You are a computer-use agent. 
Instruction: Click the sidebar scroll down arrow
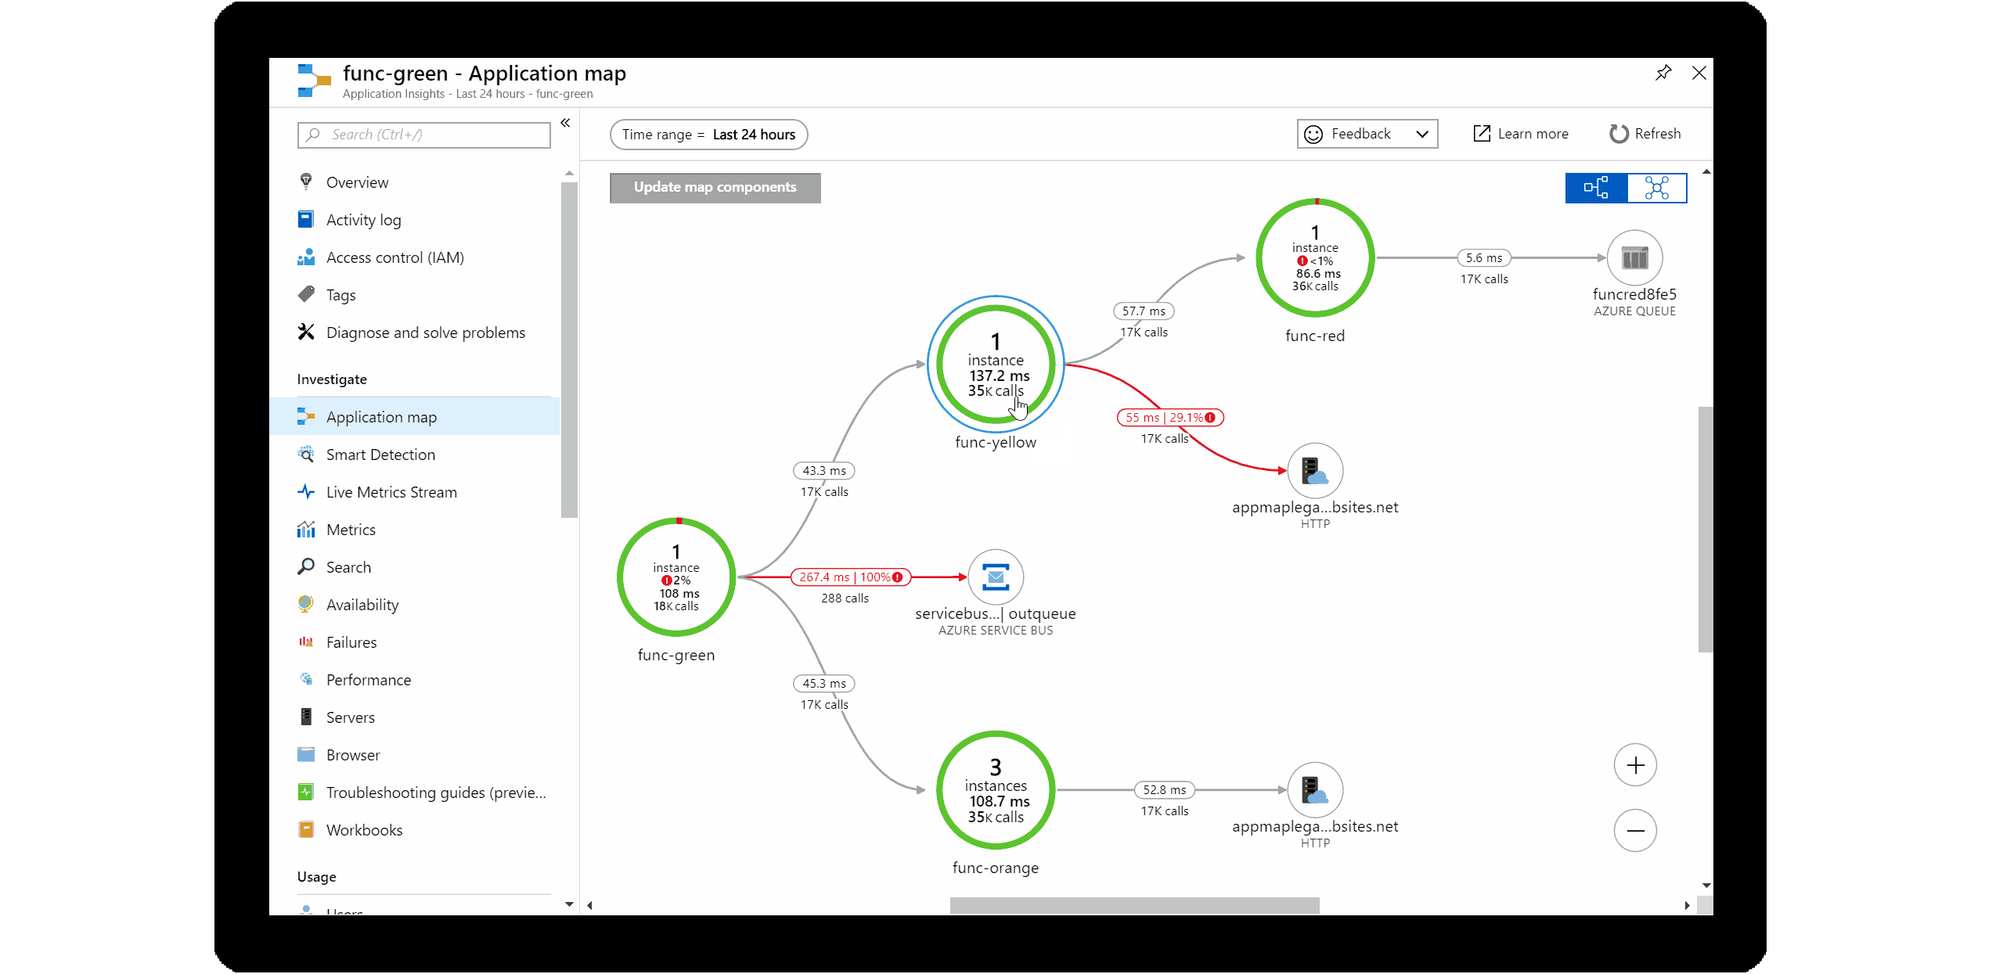[x=569, y=904]
